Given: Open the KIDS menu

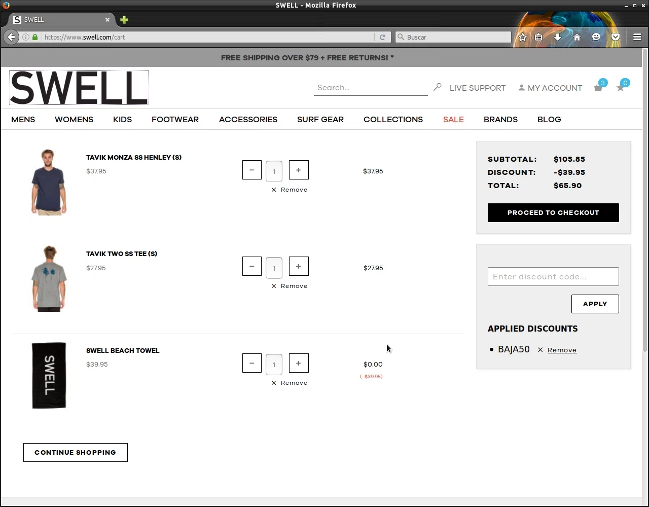Looking at the screenshot, I should tap(122, 120).
